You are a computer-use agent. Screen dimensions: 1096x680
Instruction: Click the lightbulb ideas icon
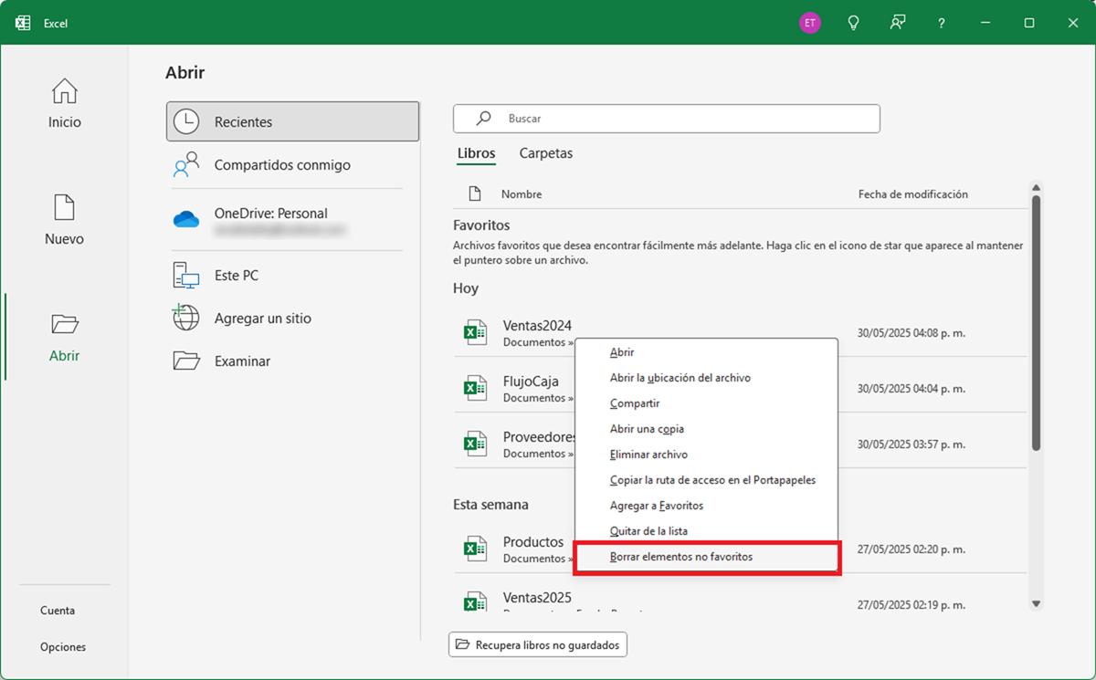point(854,23)
